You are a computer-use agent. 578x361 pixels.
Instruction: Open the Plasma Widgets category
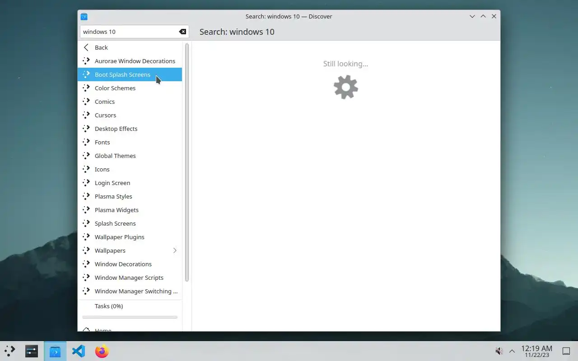tap(130, 210)
